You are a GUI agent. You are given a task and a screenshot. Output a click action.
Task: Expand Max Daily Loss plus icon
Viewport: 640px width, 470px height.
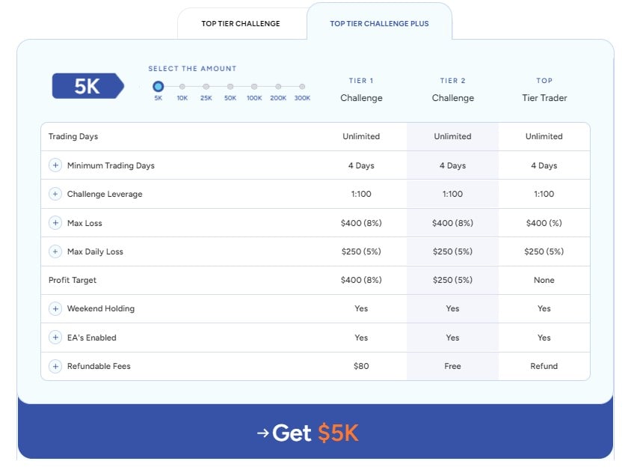(55, 251)
